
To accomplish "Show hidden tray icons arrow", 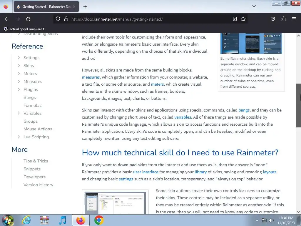I will [257, 221].
